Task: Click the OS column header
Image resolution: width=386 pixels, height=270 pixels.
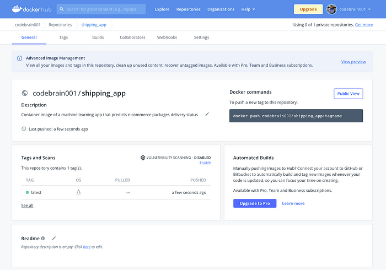Action: click(x=78, y=180)
